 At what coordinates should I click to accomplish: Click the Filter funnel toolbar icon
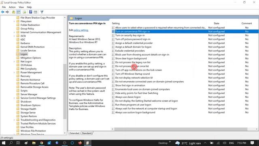click(42, 12)
